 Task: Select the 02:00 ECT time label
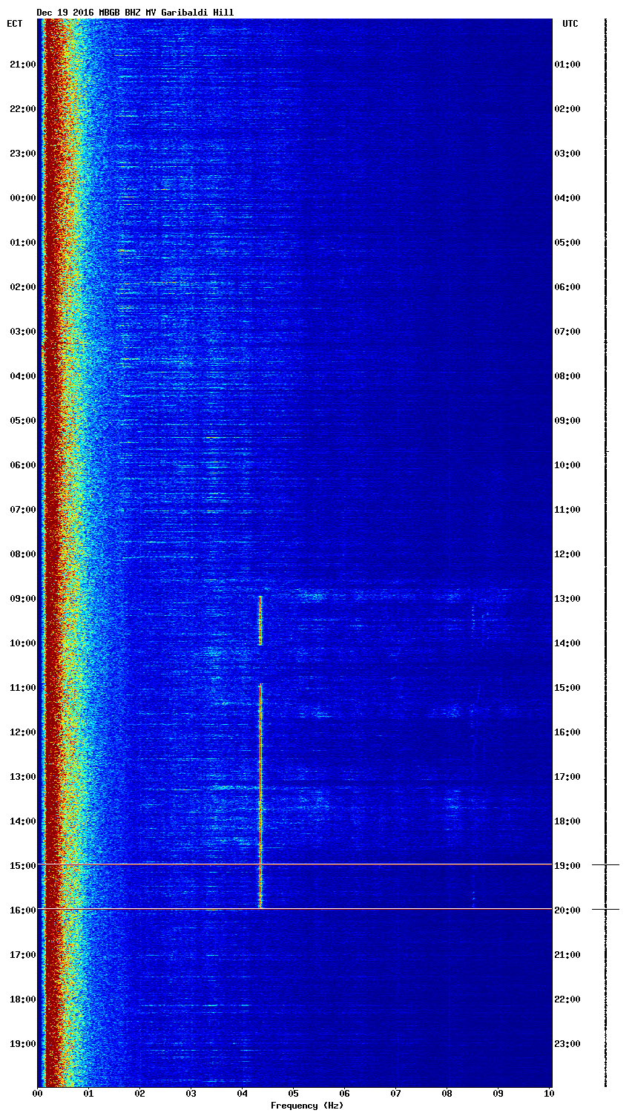click(x=22, y=287)
